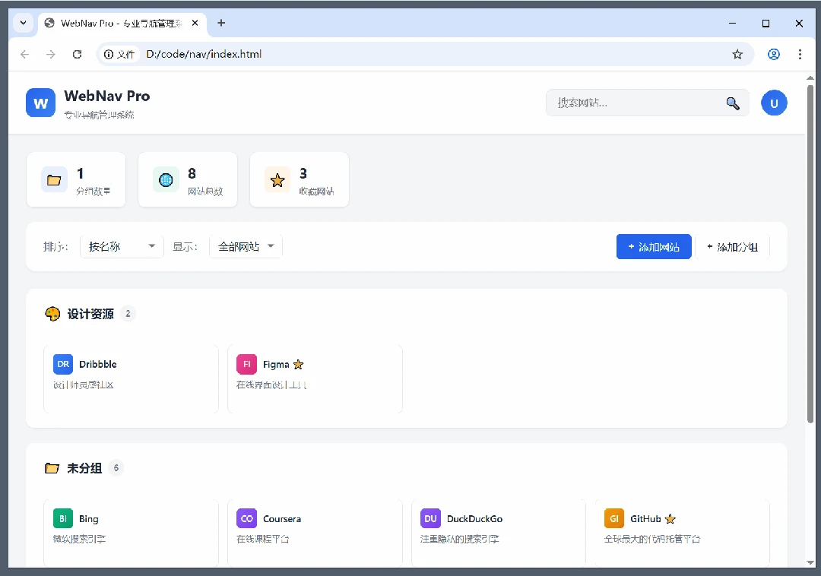Click the page vertical scrollbar thumb
821x576 pixels.
tap(810, 253)
